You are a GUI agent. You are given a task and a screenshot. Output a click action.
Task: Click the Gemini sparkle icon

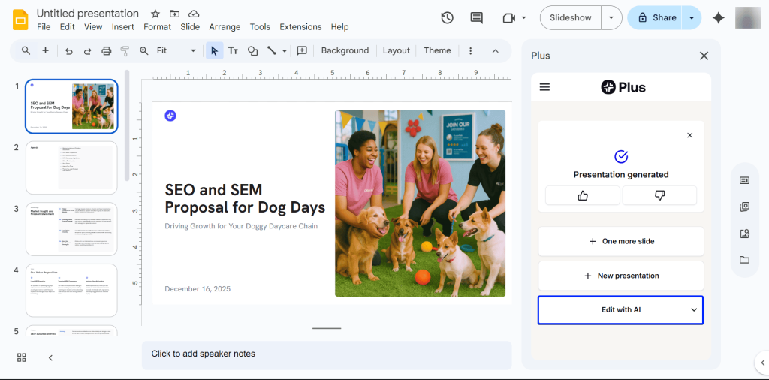click(718, 18)
